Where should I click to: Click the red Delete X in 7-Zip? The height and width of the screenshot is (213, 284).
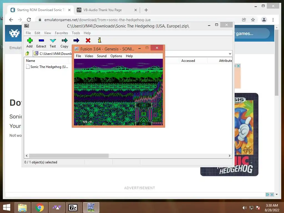click(88, 40)
